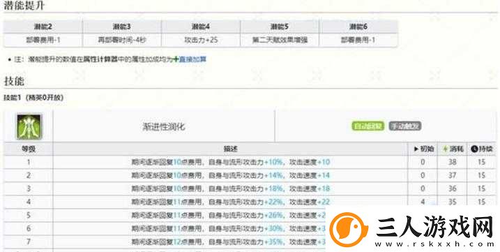Click level 5 in the 等级 column
The height and width of the screenshot is (252, 500).
pyautogui.click(x=29, y=215)
